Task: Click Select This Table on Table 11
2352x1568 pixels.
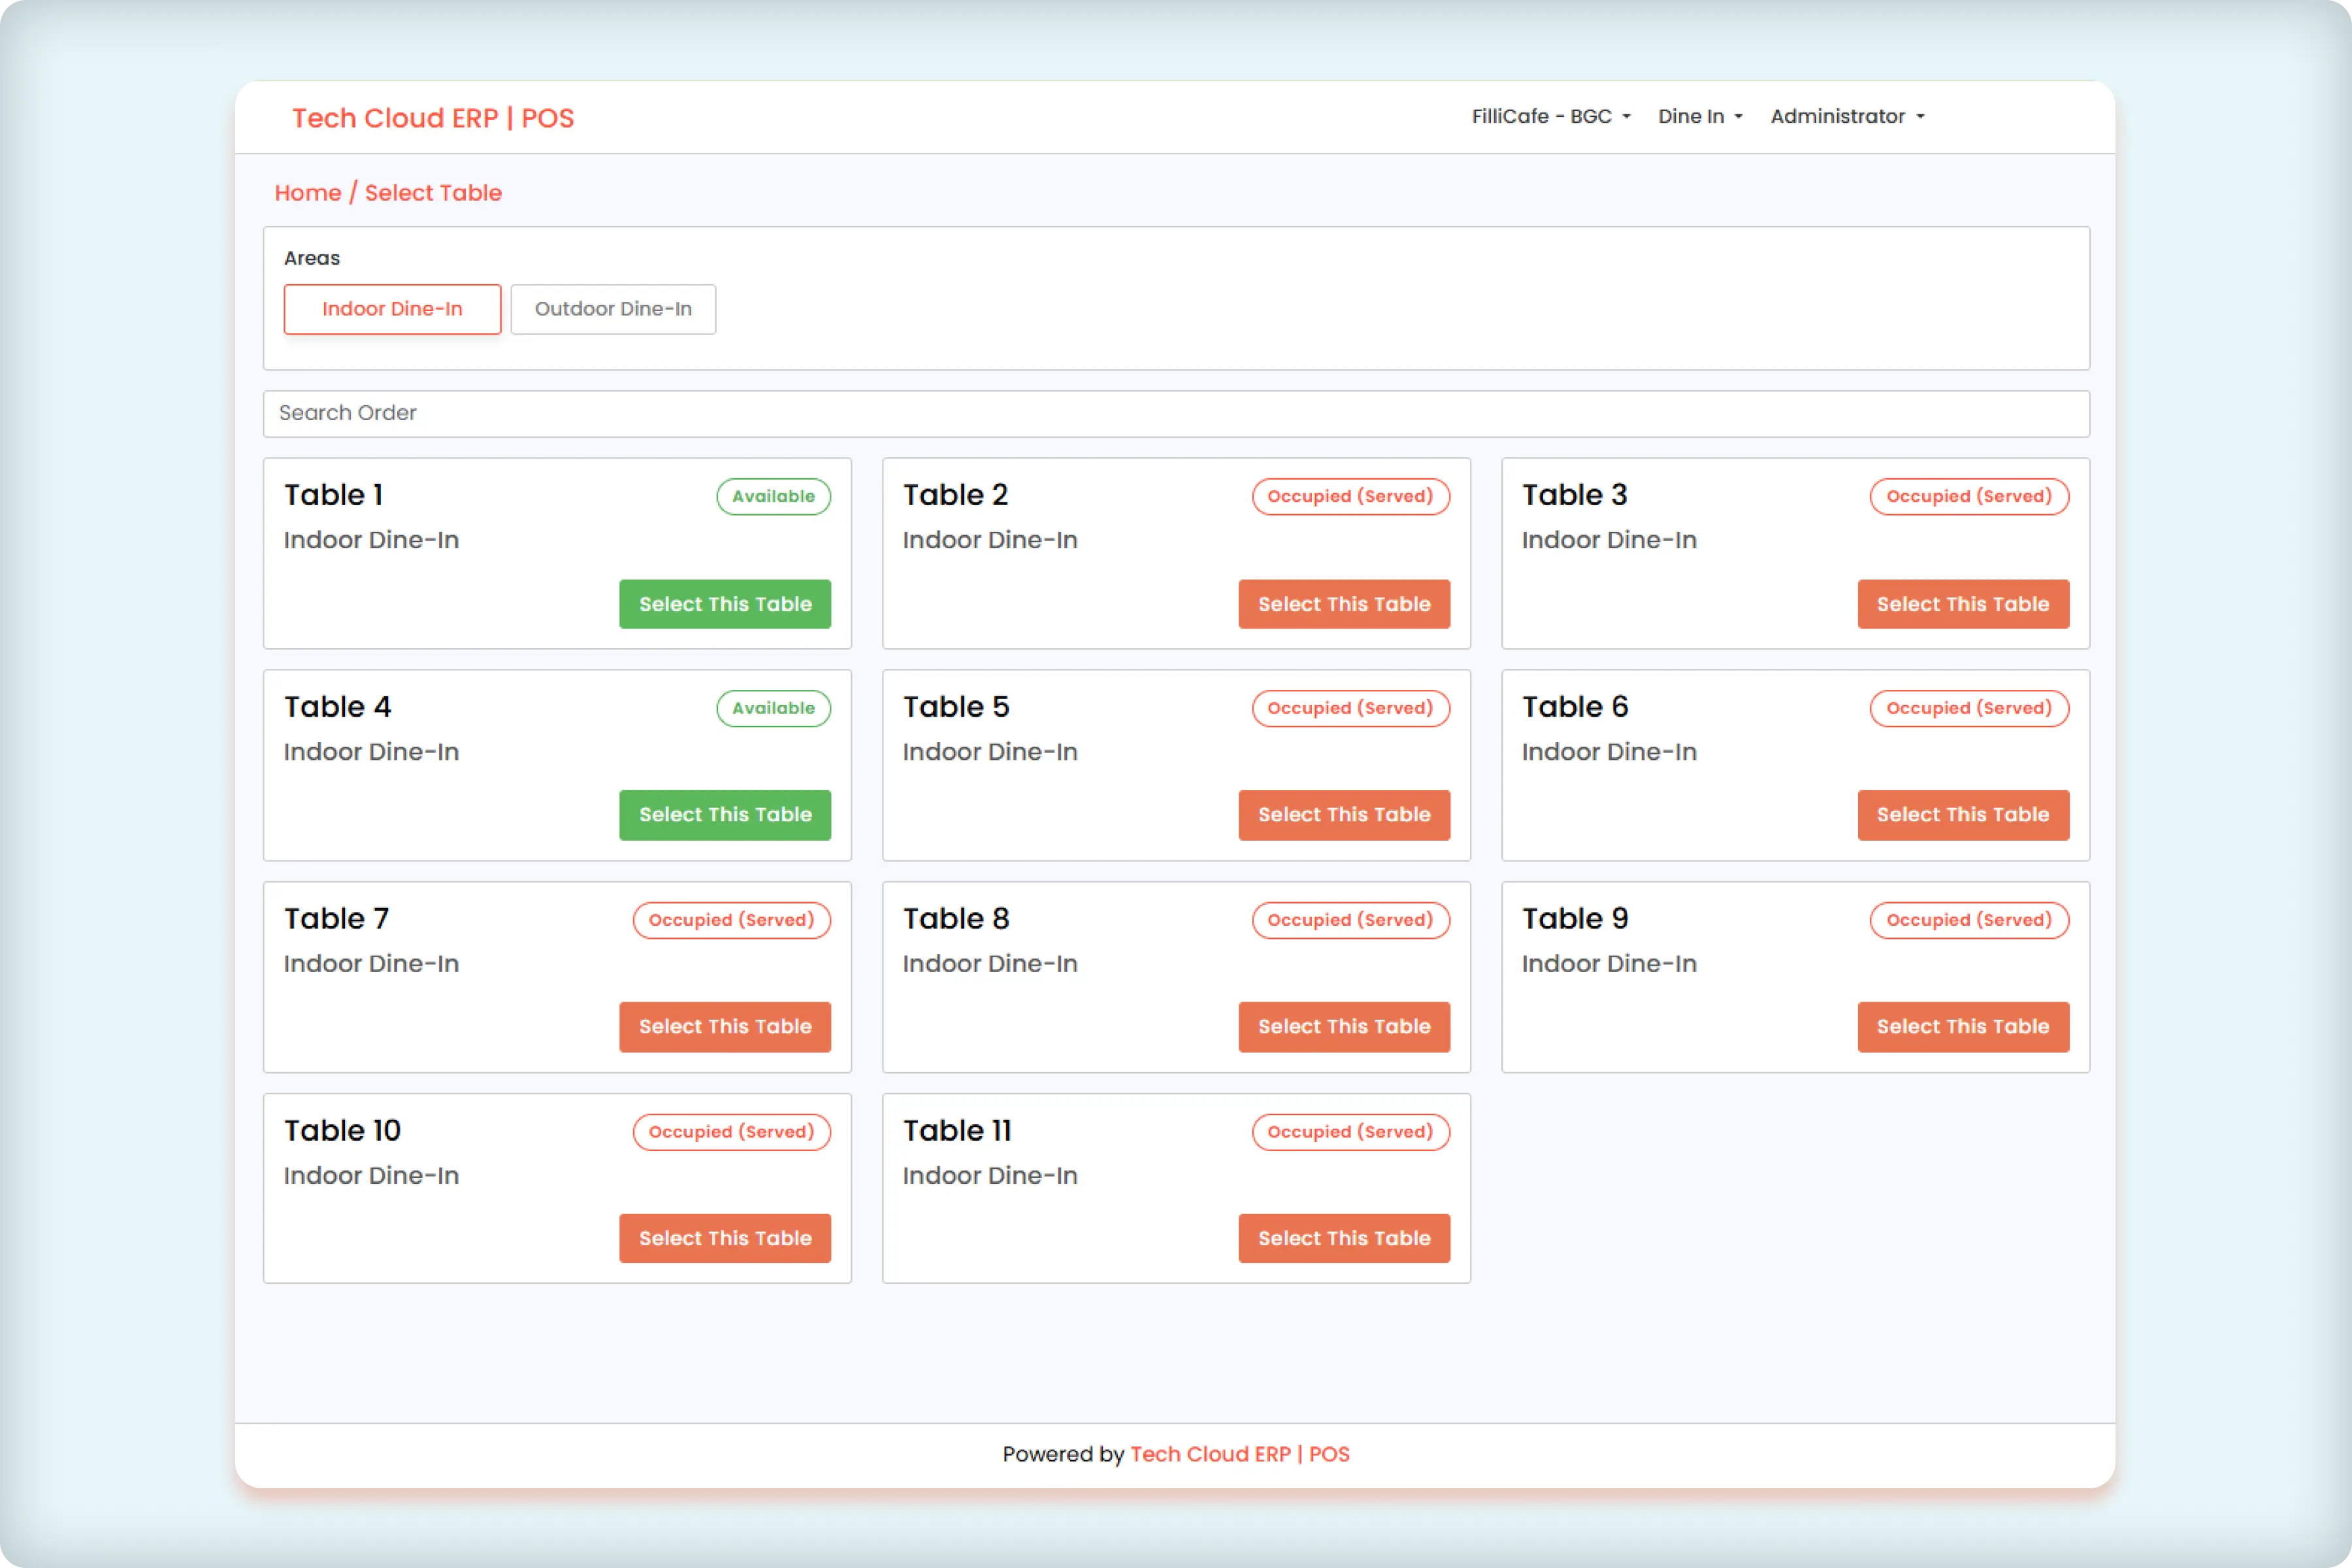Action: click(x=1344, y=1238)
